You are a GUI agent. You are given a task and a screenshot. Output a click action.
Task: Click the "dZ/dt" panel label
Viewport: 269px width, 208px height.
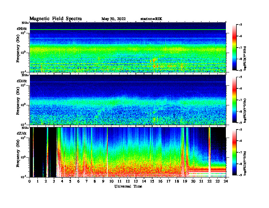(22, 133)
